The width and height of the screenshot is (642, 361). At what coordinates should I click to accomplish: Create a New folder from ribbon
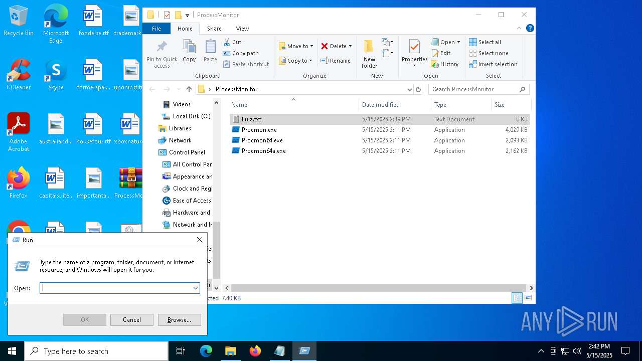[x=369, y=54]
